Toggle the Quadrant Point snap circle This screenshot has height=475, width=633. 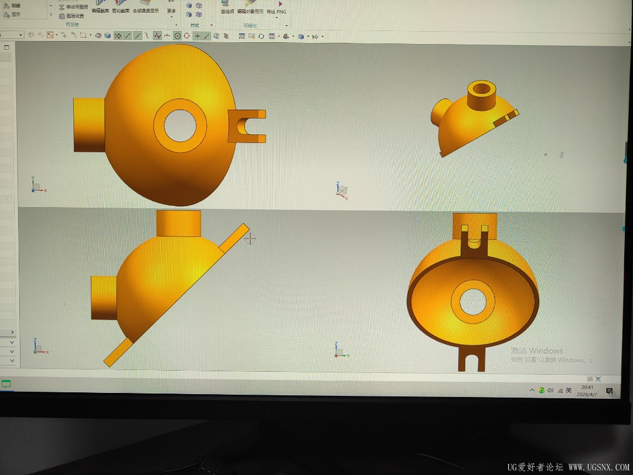click(187, 36)
